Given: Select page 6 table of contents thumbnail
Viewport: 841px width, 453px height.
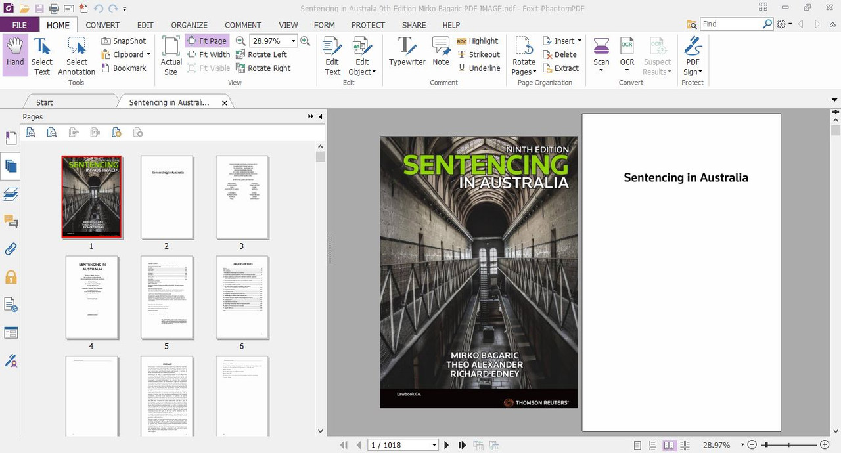Looking at the screenshot, I should [242, 297].
